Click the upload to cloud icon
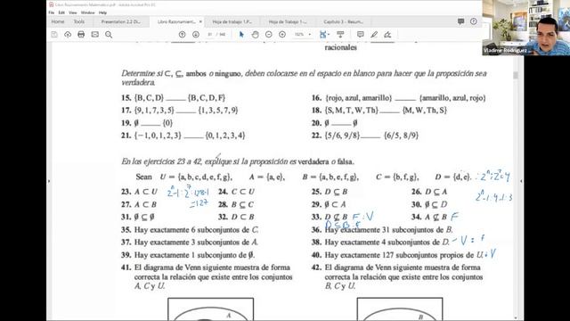 tap(68, 35)
